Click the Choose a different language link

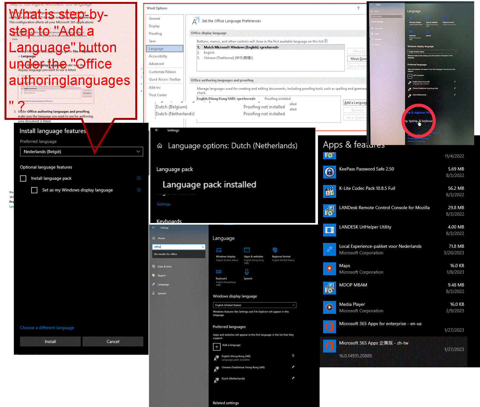coord(47,328)
